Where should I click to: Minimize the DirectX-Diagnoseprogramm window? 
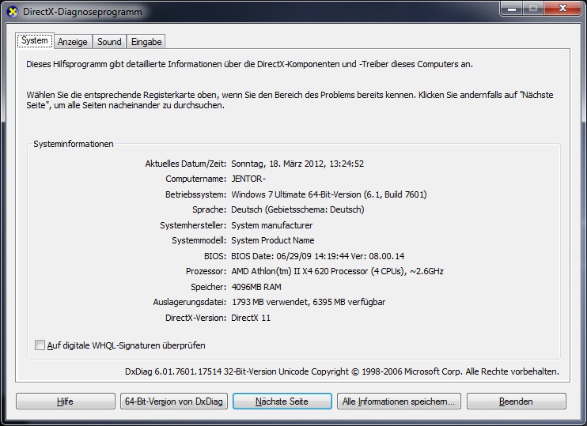pyautogui.click(x=512, y=8)
